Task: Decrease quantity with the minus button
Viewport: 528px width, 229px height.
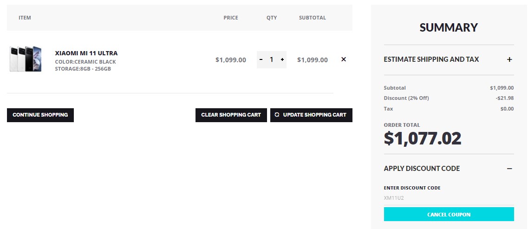Action: coord(261,59)
